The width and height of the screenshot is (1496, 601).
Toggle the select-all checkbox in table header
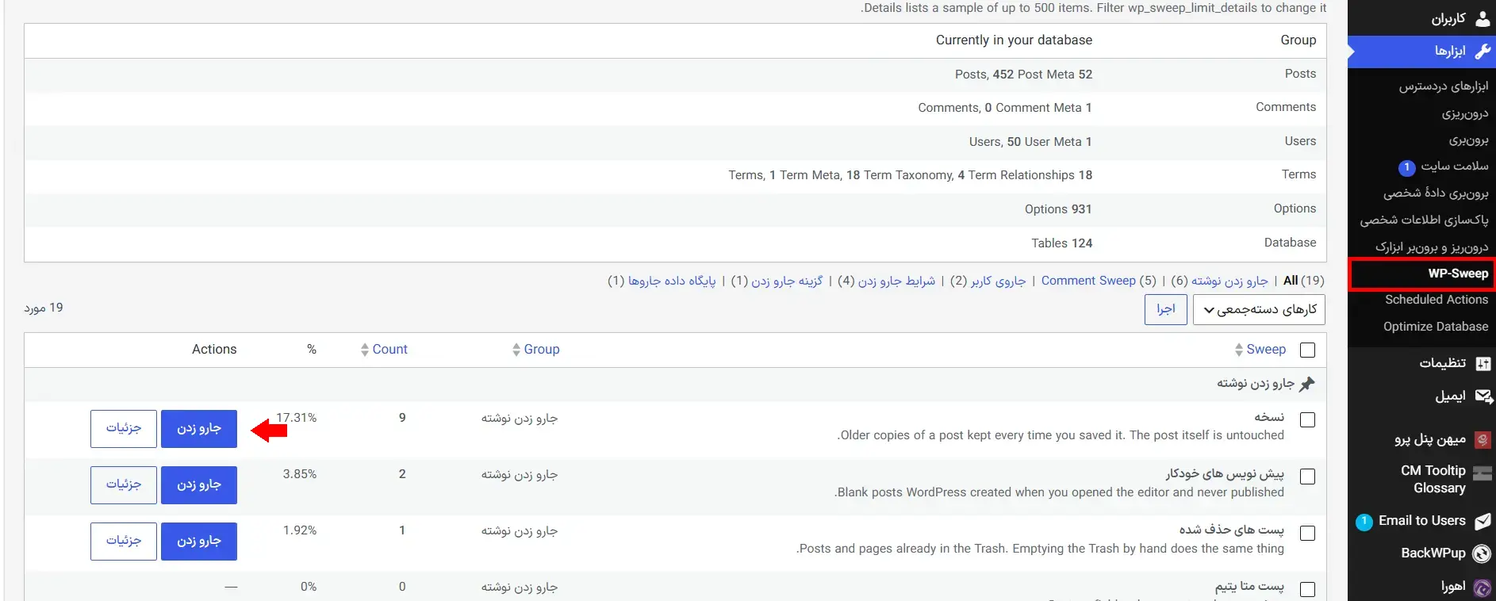(x=1308, y=350)
